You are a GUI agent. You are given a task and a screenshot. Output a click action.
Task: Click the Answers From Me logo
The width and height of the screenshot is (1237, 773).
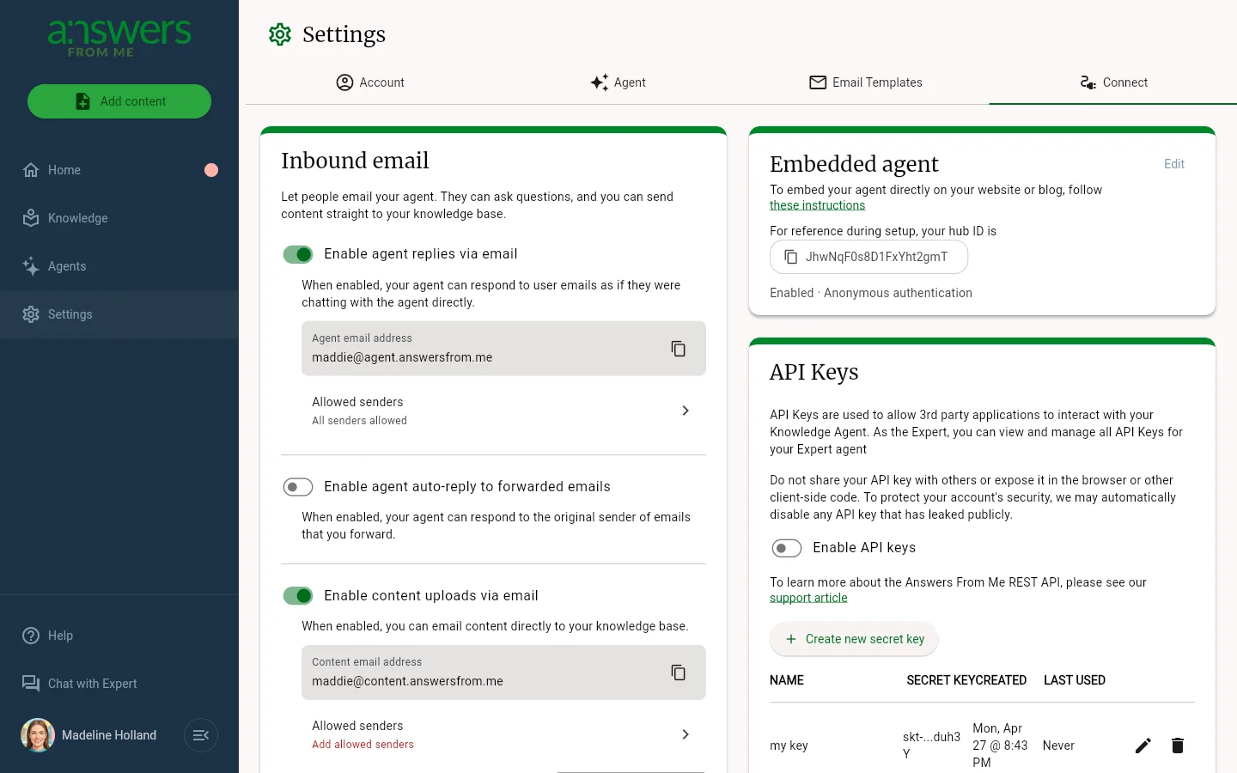119,38
